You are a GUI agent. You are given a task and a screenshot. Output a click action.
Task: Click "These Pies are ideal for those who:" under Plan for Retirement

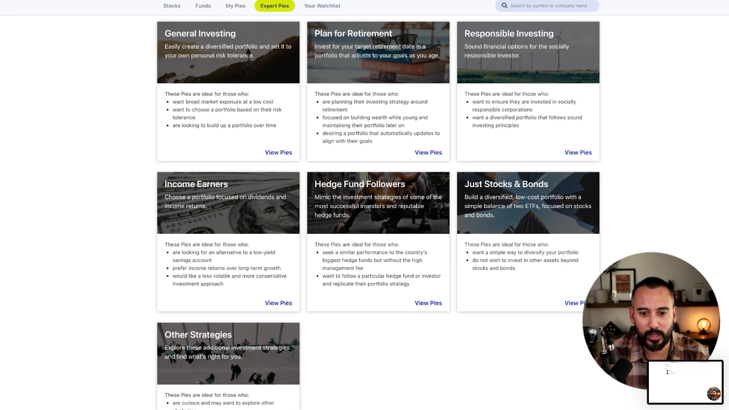coord(357,94)
